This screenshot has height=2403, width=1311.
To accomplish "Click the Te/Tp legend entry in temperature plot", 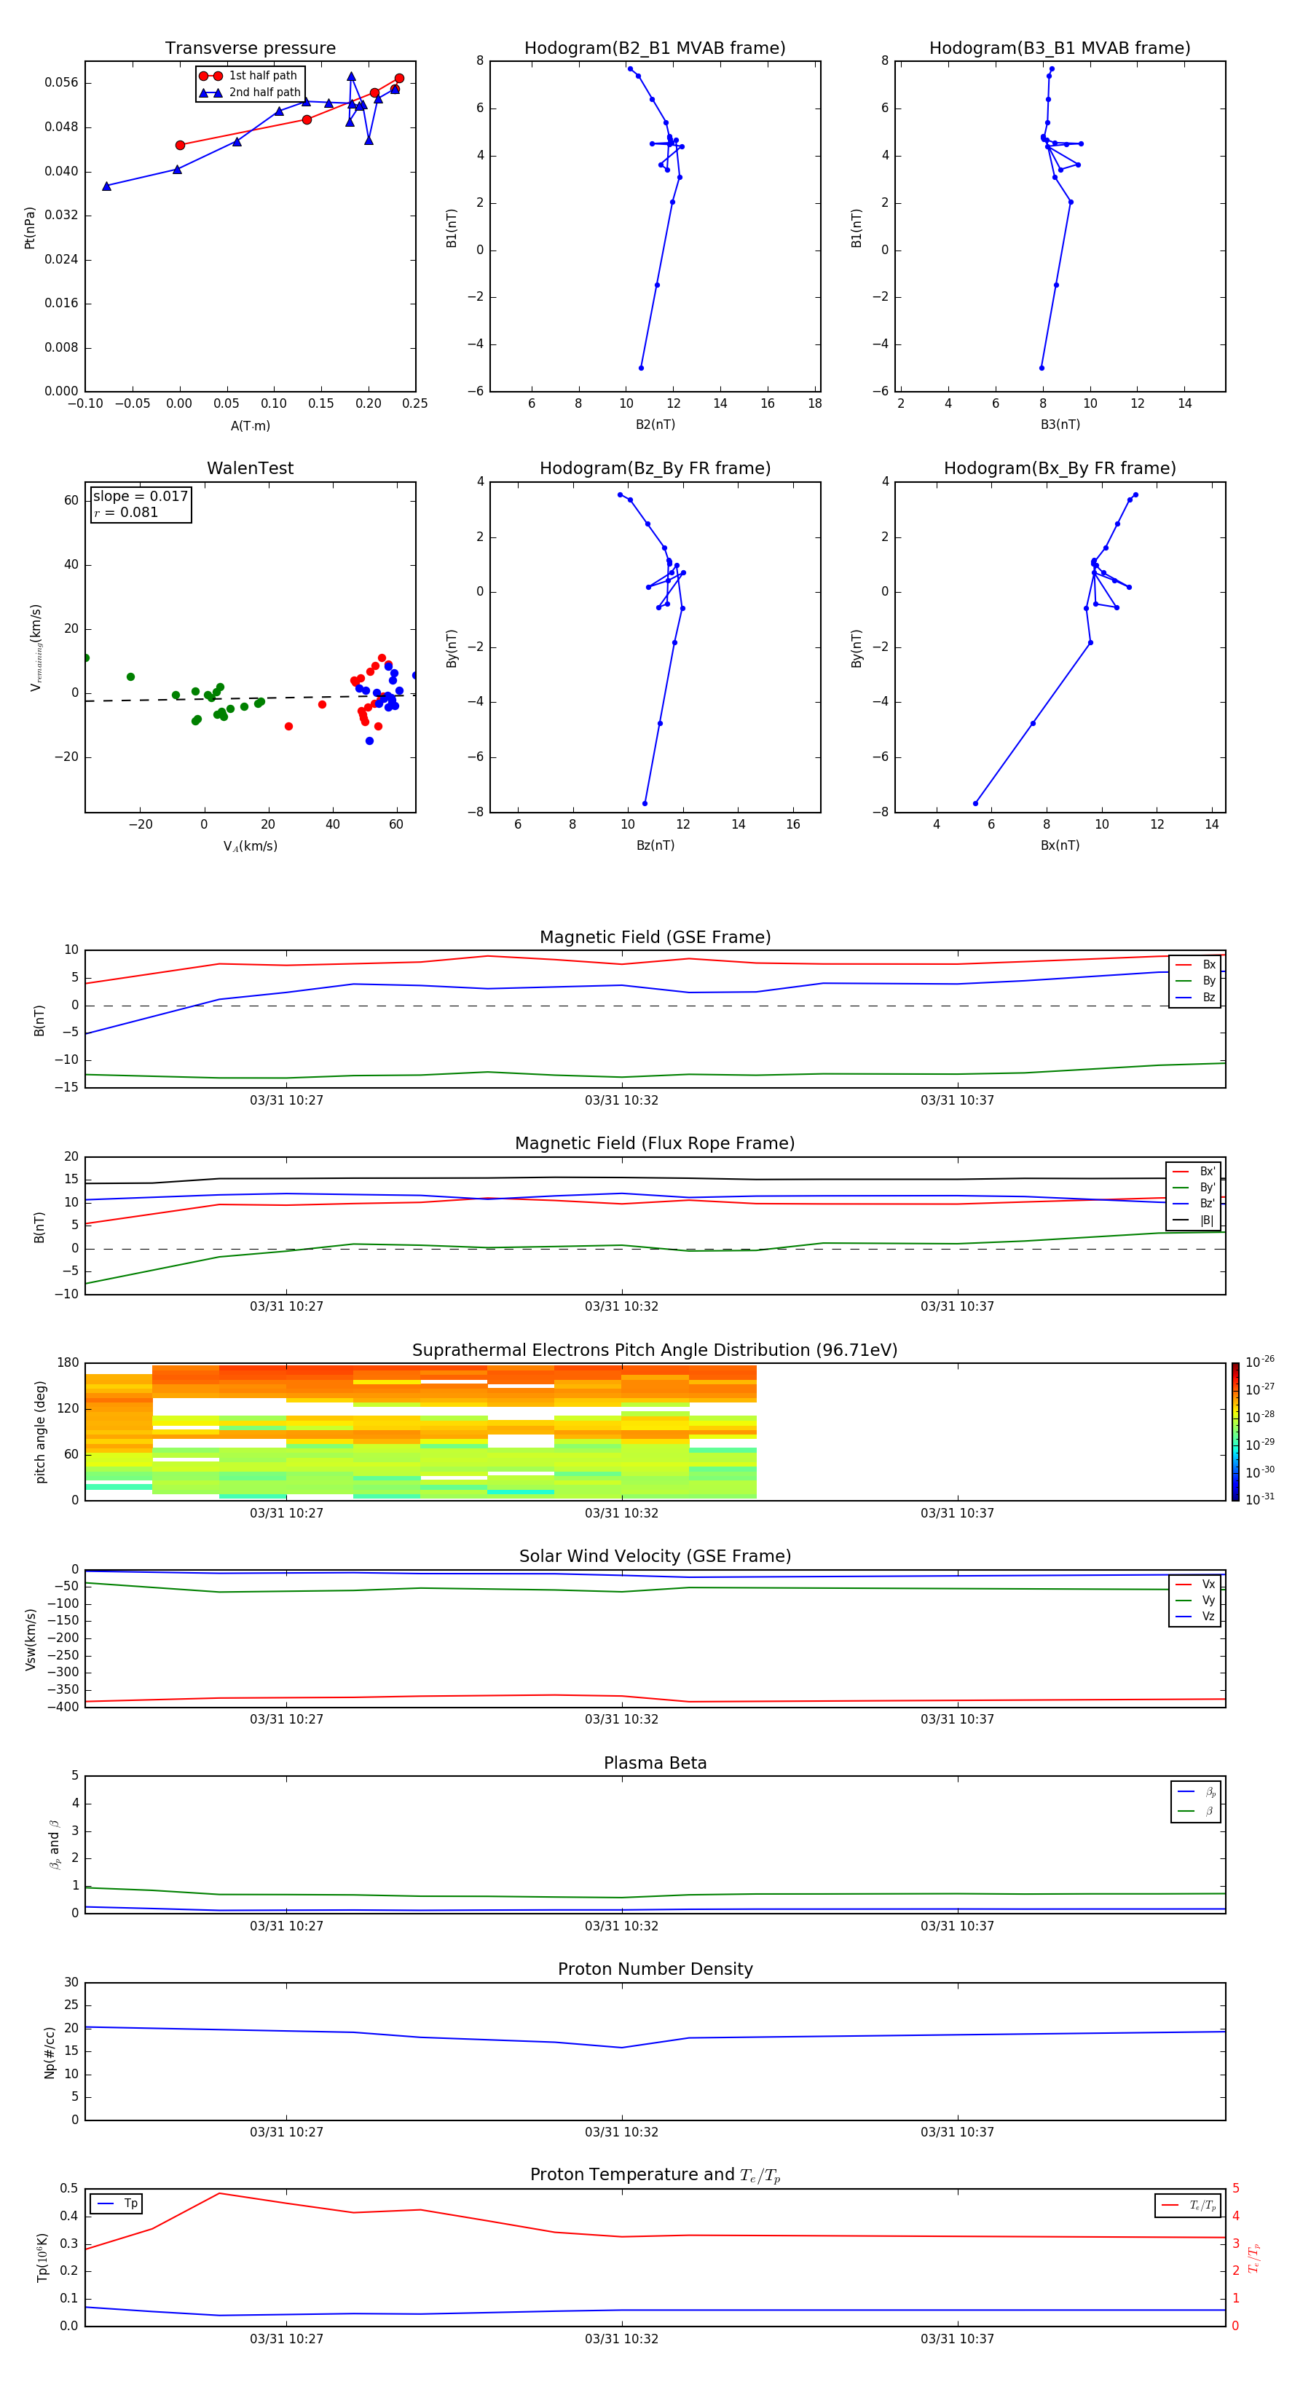I will point(1188,2205).
